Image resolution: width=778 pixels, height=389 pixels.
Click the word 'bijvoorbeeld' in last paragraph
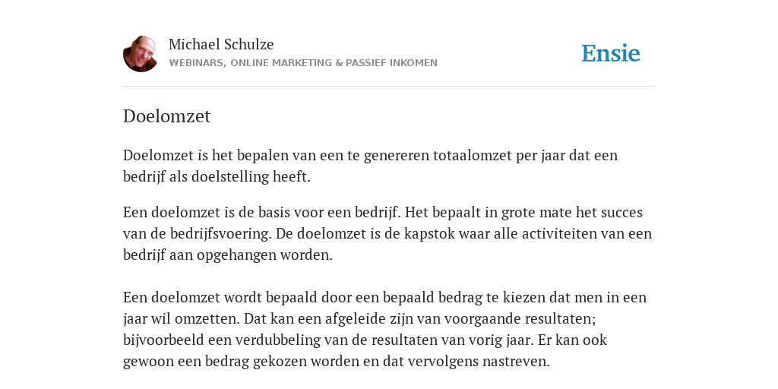163,340
